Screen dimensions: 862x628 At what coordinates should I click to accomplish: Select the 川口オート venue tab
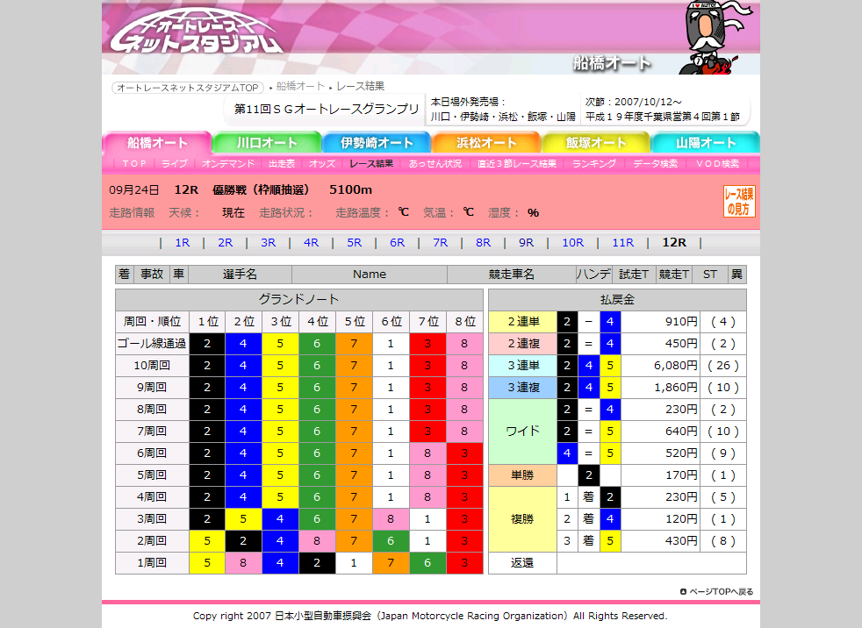pyautogui.click(x=267, y=143)
